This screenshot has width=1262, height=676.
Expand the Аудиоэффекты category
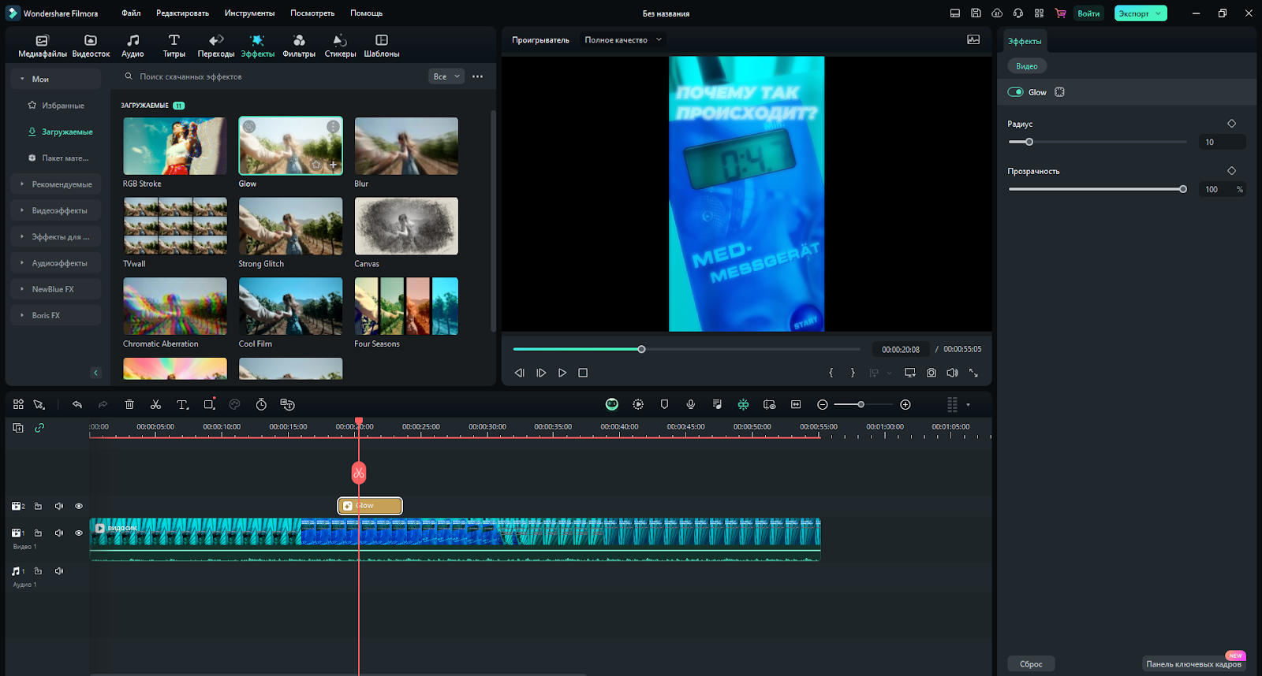tap(55, 263)
